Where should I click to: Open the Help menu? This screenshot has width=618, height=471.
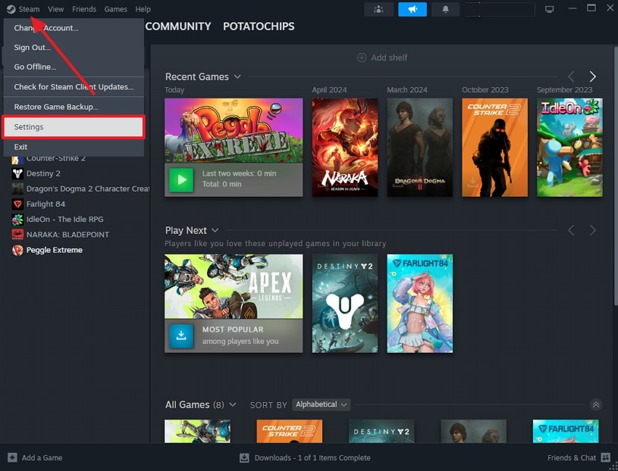(143, 9)
